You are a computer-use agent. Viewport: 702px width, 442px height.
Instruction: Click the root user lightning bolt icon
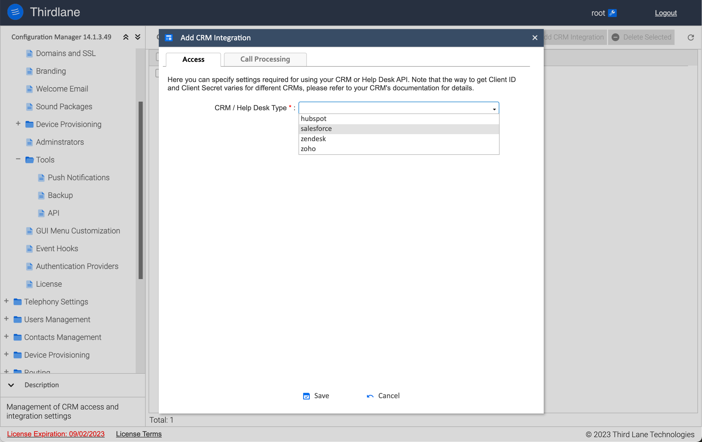[x=612, y=12]
